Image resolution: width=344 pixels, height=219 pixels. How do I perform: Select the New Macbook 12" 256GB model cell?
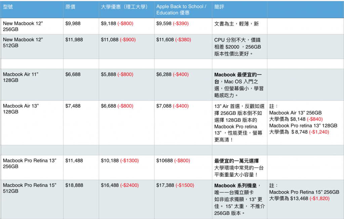click(x=23, y=26)
